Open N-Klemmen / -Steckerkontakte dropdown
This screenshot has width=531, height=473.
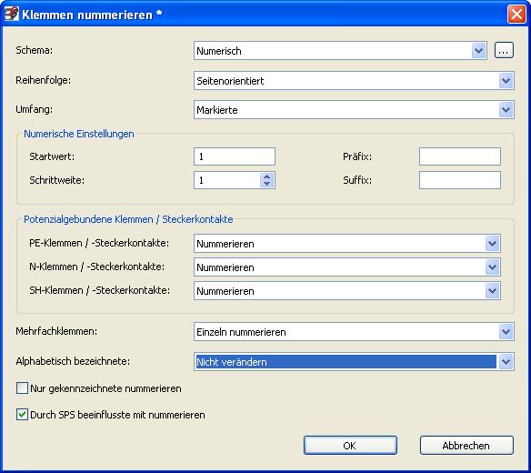tap(492, 267)
